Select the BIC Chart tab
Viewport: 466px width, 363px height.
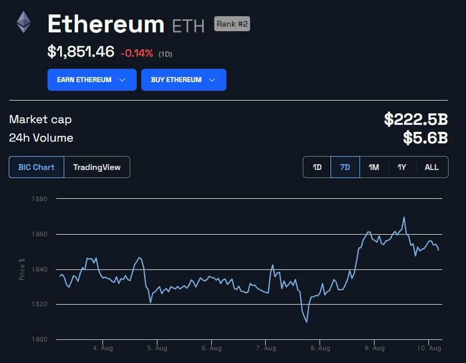(36, 166)
